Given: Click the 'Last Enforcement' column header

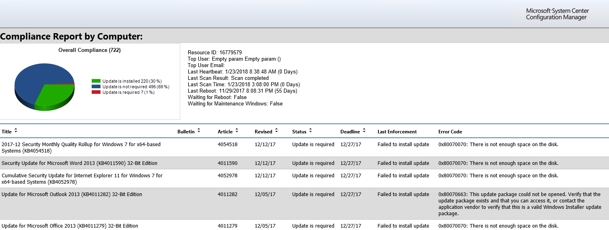Looking at the screenshot, I should tap(397, 132).
